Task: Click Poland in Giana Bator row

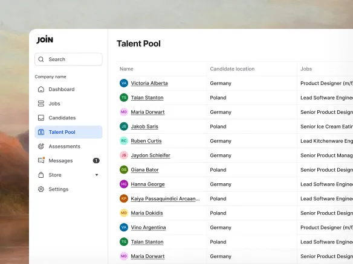Action: 218,170
